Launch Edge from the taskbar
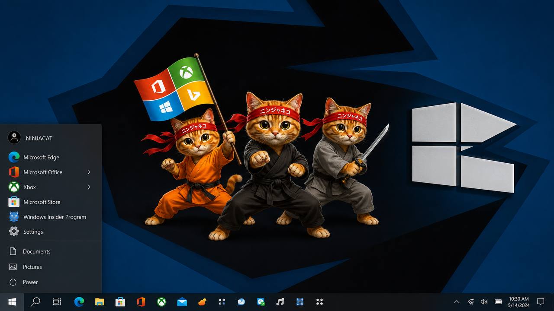Screen dimensions: 554x311 (79, 302)
